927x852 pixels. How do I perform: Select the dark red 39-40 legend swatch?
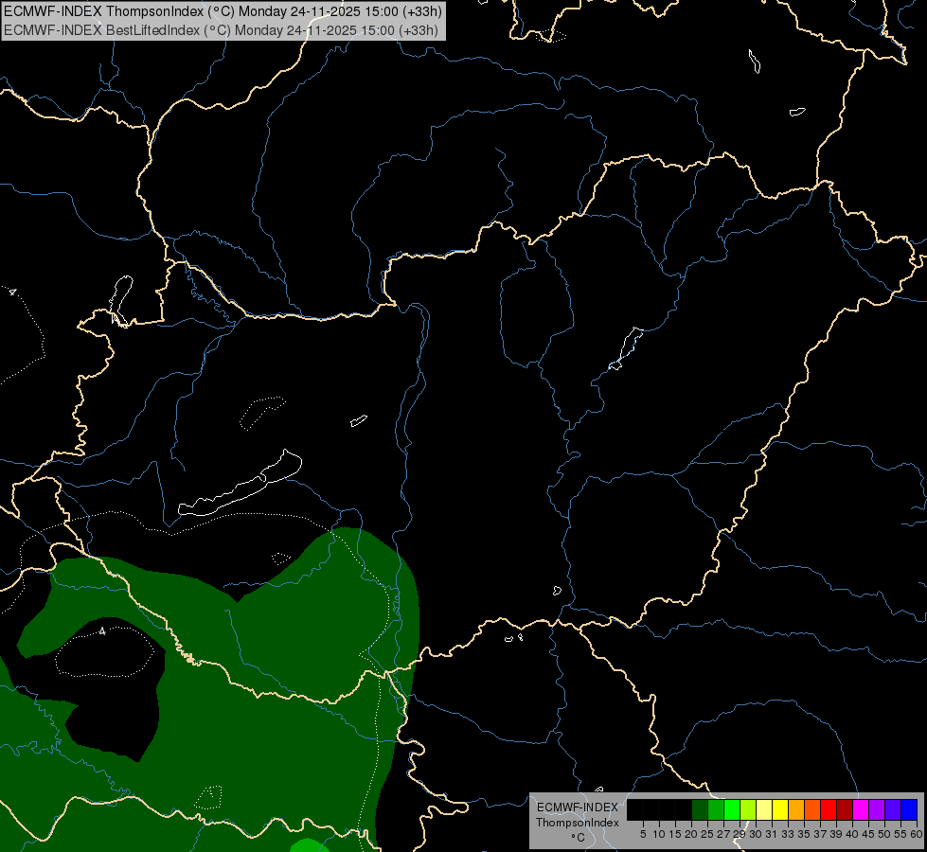(845, 809)
